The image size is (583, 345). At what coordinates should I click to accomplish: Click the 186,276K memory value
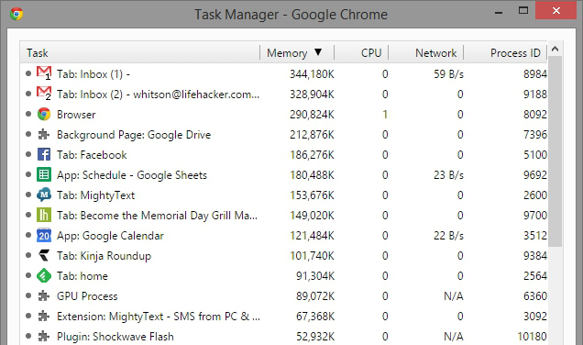pos(312,154)
